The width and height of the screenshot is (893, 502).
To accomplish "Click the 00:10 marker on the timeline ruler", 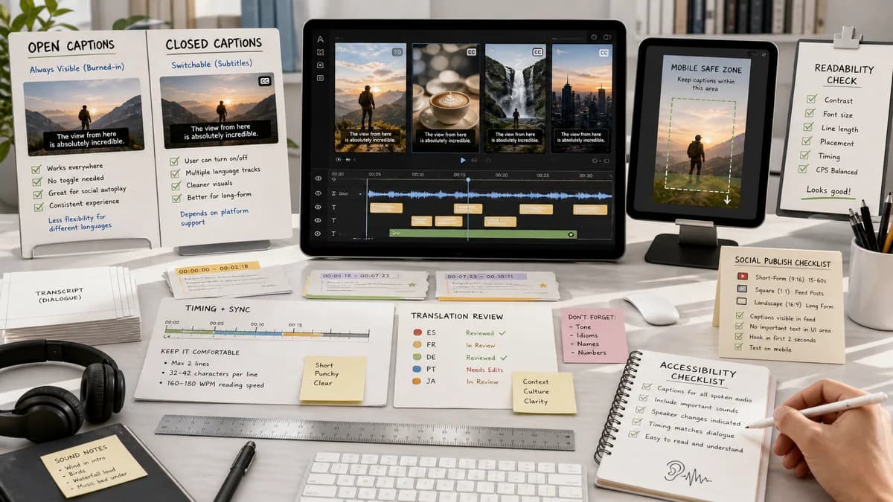I will pyautogui.click(x=418, y=175).
